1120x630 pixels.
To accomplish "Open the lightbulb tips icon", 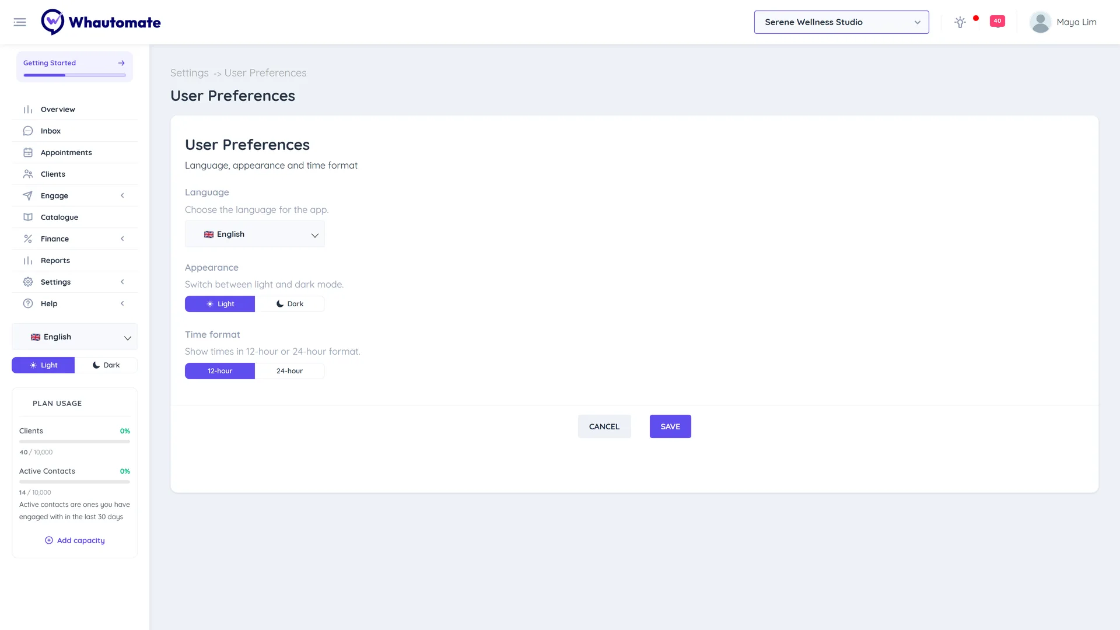I will coord(960,22).
